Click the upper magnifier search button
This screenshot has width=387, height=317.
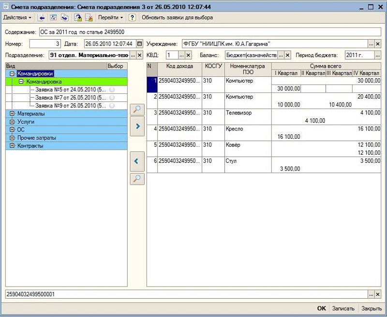(137, 109)
